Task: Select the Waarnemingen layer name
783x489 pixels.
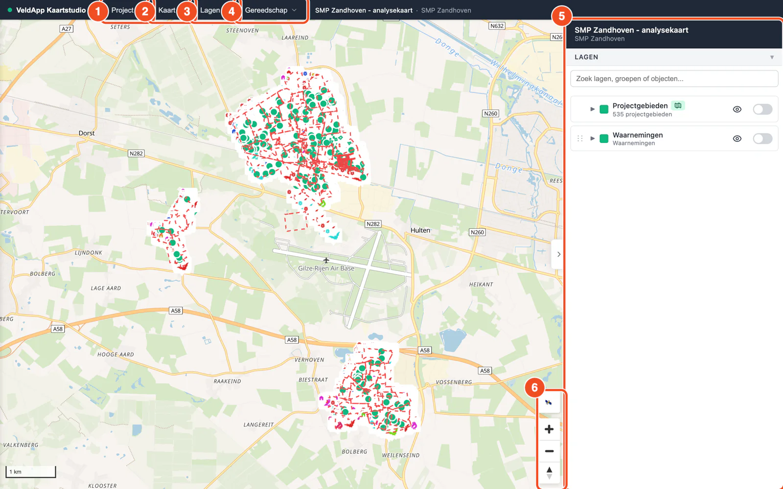Action: pyautogui.click(x=638, y=135)
